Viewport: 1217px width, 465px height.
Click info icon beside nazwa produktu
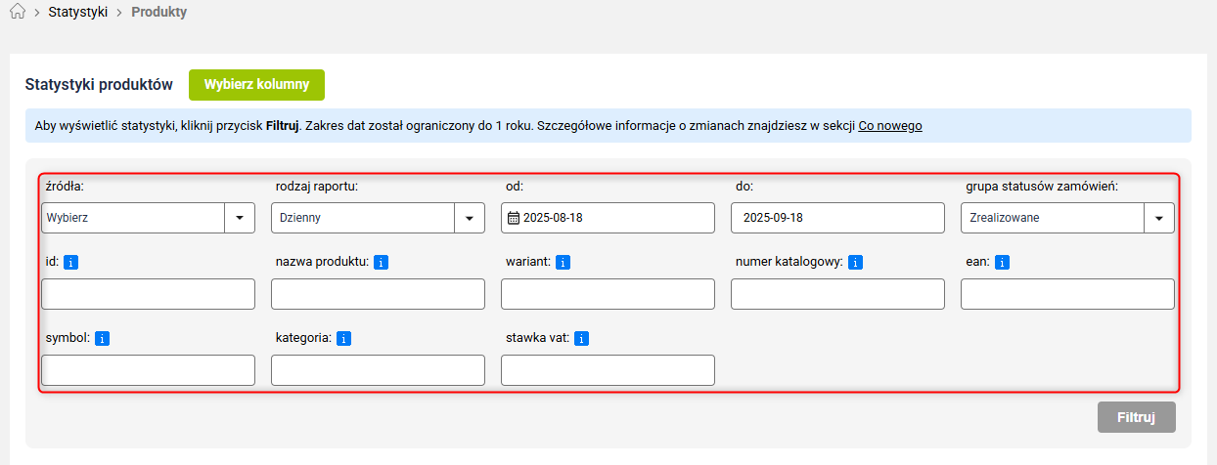(x=382, y=262)
